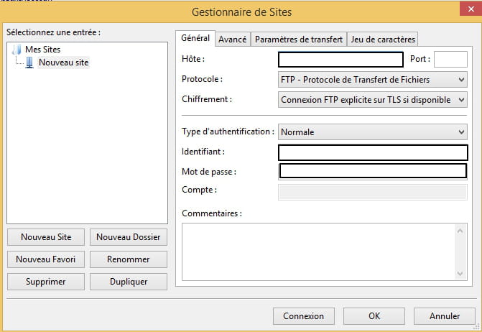Focus the Identifiant text field
Image resolution: width=482 pixels, height=332 pixels.
373,152
